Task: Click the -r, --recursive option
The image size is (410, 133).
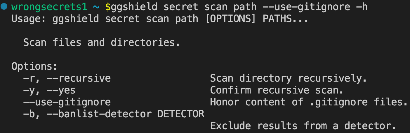Action: pos(67,78)
